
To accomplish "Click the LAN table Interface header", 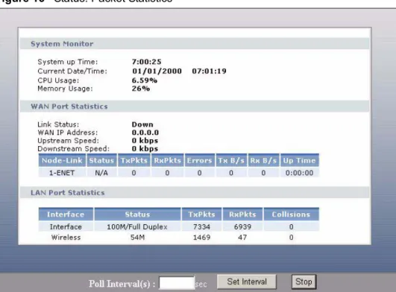I will (x=66, y=215).
